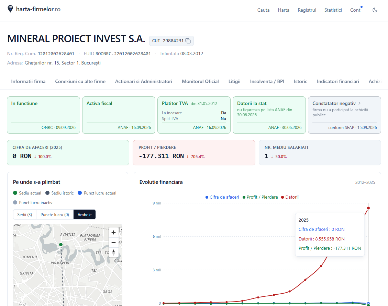Open Cauta in the top navigation
Screen dimensions: 388x306
(x=263, y=10)
